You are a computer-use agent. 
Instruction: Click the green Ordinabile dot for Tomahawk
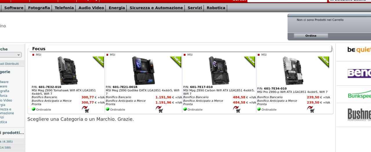(x=33, y=109)
